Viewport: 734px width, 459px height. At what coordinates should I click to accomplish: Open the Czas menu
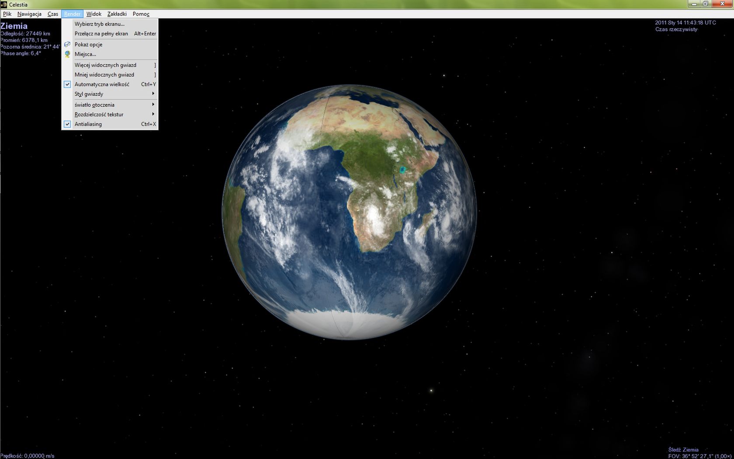(53, 14)
